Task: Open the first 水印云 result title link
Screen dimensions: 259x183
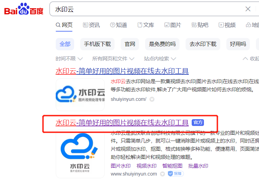Action: coord(122,71)
